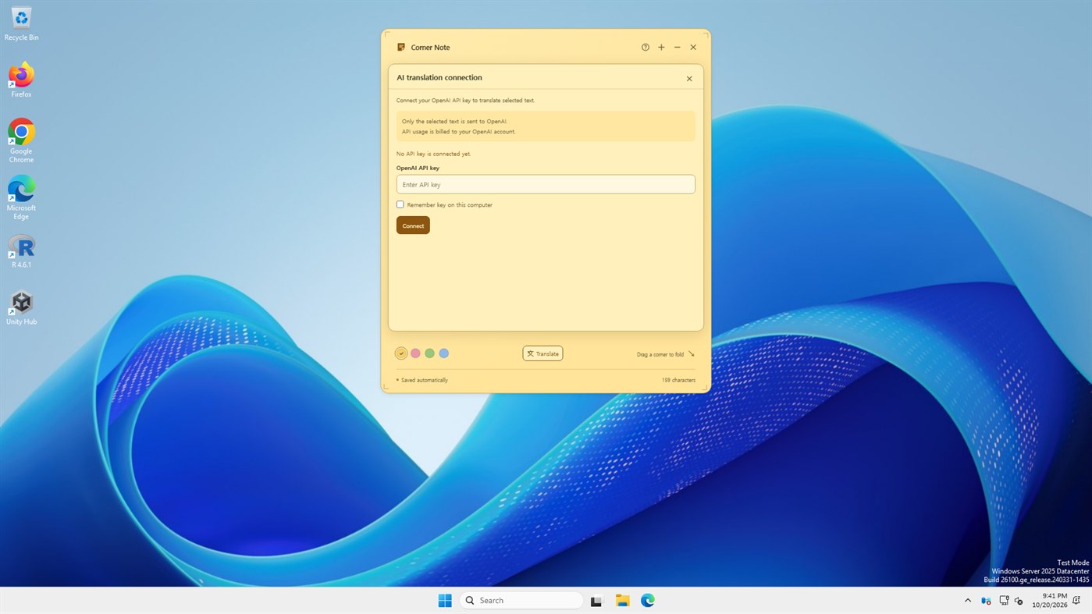Viewport: 1092px width, 614px height.
Task: Click the fold corner arrow icon
Action: [x=692, y=354]
